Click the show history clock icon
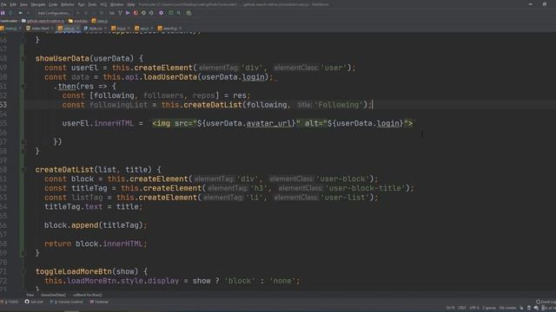 [143, 13]
